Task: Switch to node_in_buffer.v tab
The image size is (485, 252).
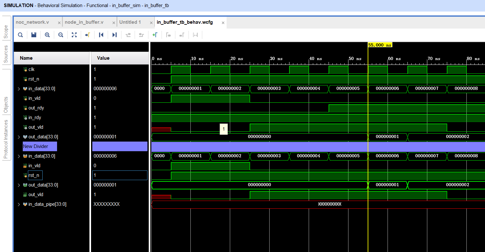Action: [84, 22]
